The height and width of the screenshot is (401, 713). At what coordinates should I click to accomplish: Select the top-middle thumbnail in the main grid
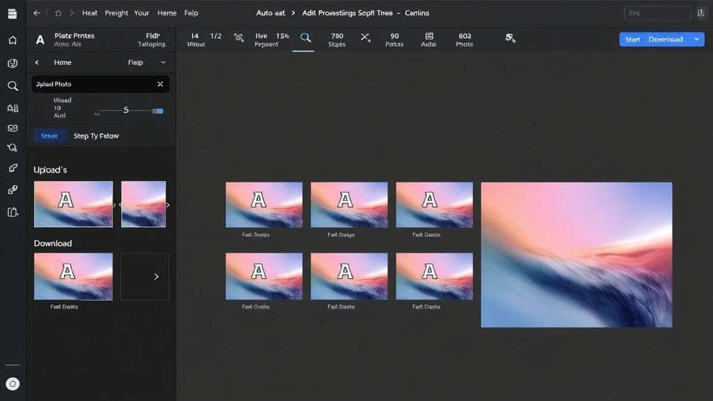click(x=349, y=205)
